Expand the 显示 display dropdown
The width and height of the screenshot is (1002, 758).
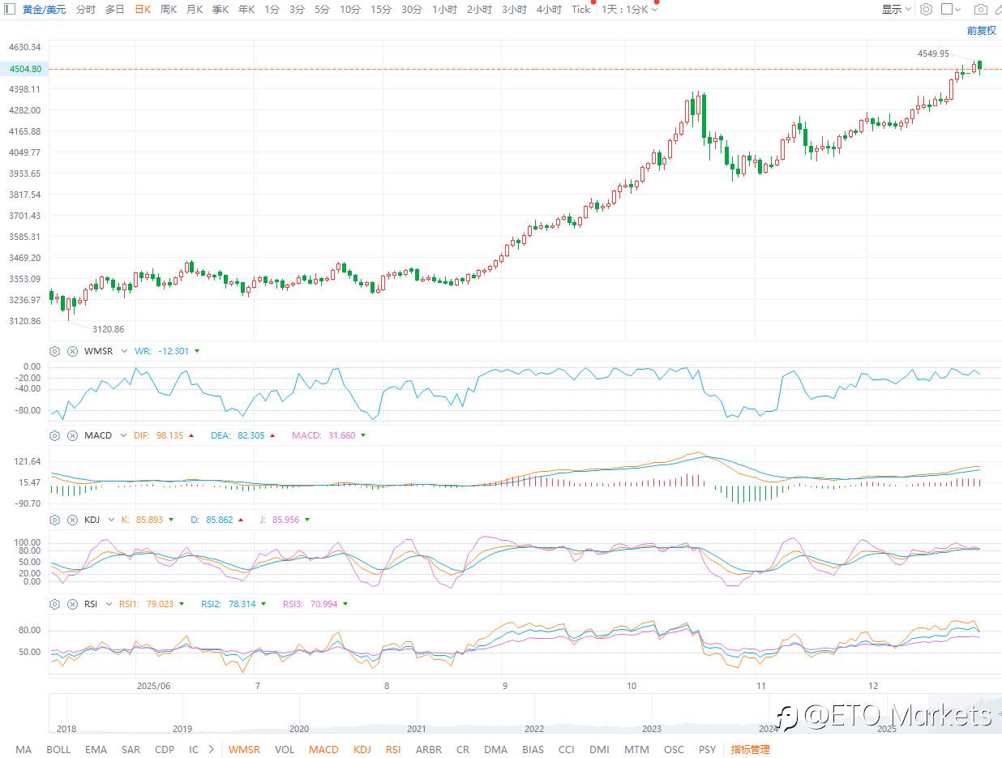pyautogui.click(x=894, y=9)
